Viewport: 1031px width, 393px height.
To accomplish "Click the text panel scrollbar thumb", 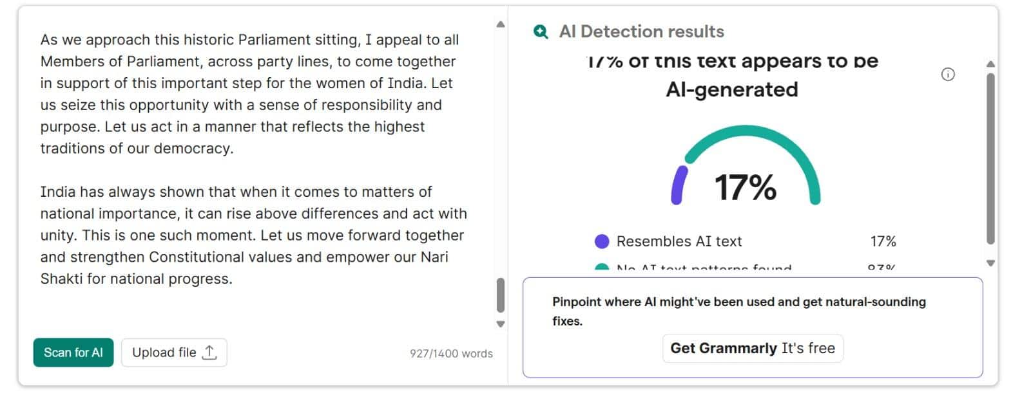I will (x=499, y=296).
